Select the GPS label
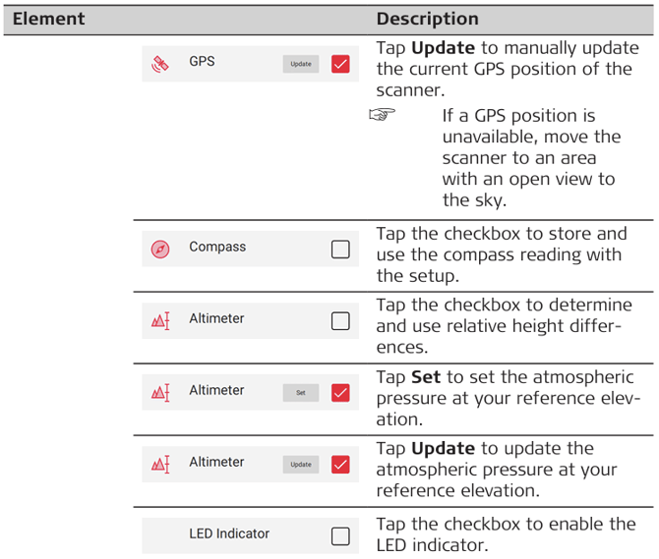 coord(202,61)
